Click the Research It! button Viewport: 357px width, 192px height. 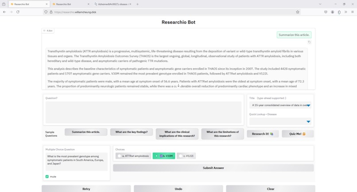click(x=263, y=134)
